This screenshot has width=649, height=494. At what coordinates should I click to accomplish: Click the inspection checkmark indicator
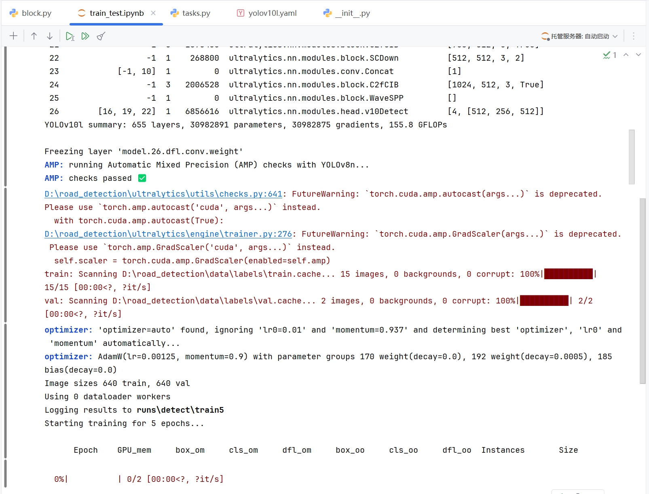(609, 55)
